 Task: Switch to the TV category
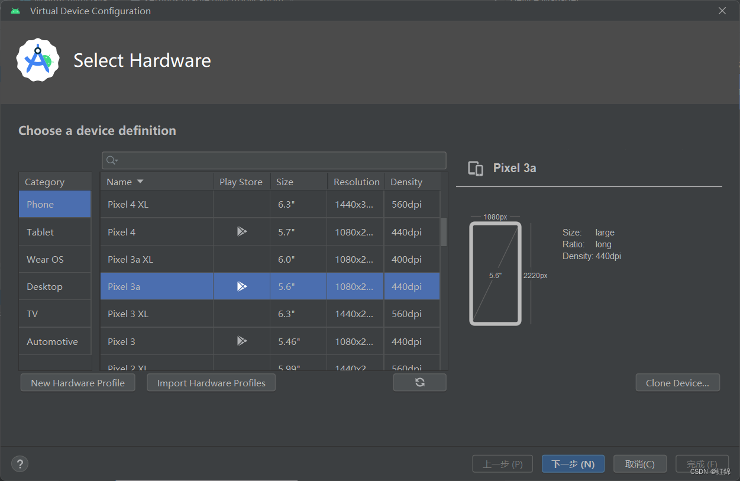(x=33, y=314)
